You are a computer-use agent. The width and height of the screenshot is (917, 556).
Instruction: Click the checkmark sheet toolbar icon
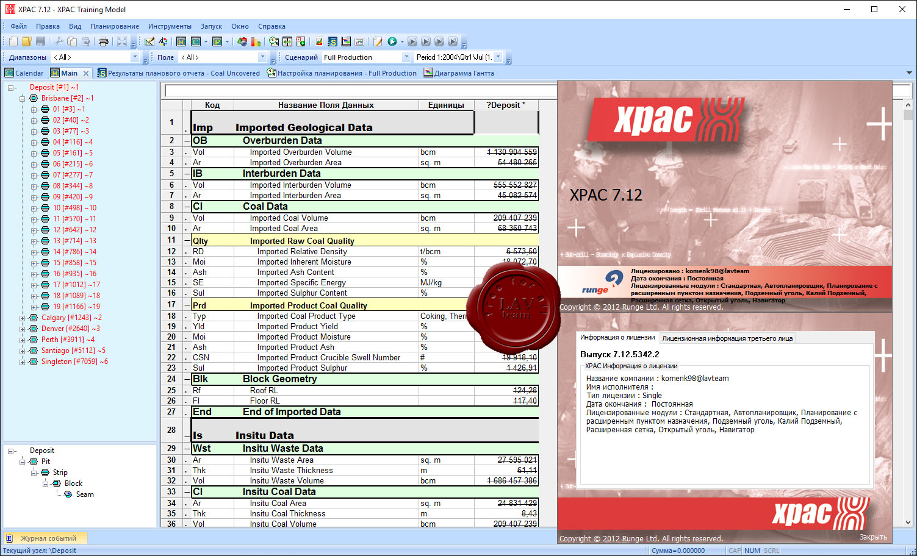149,41
